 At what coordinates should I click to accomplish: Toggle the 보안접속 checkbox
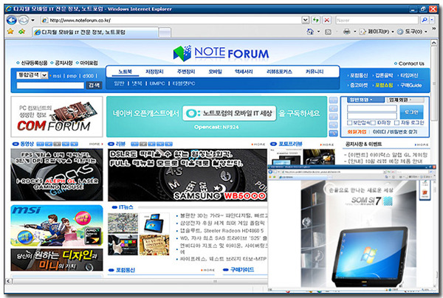[x=349, y=122]
